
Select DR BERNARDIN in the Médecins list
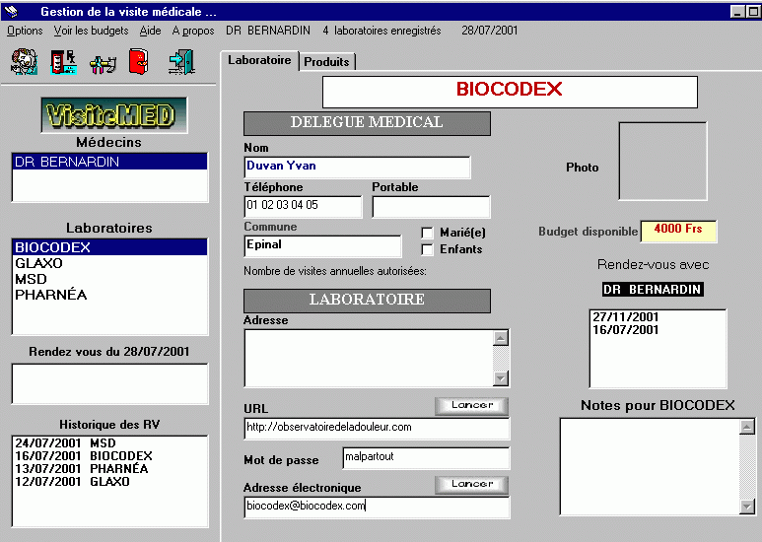(x=109, y=162)
